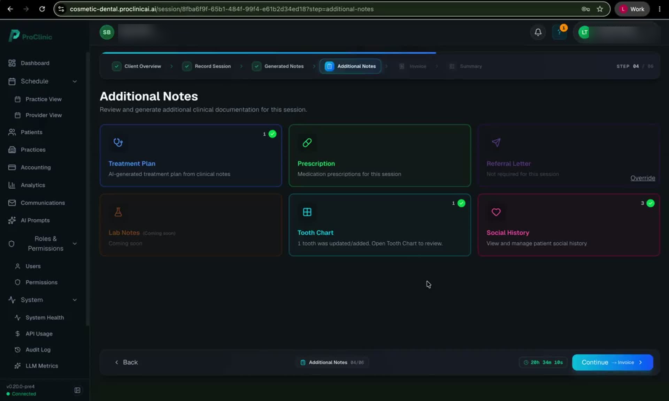669x401 pixels.
Task: Collapse the Roles & Permissions chevron
Action: [75, 244]
